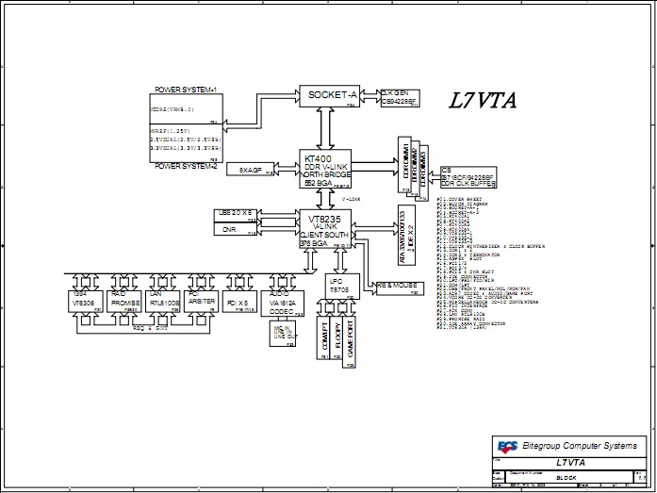This screenshot has width=657, height=493.
Task: Click the ECS logo in title block
Action: click(x=507, y=447)
